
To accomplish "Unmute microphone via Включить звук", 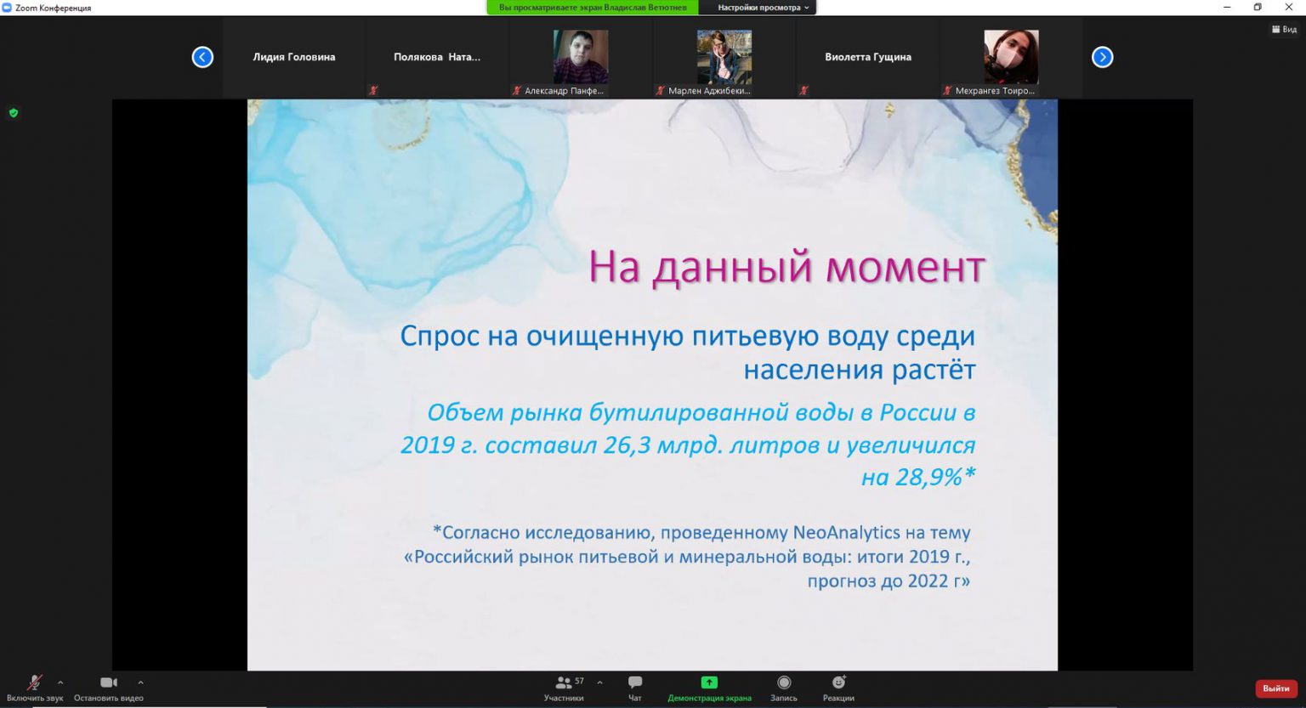I will [34, 688].
